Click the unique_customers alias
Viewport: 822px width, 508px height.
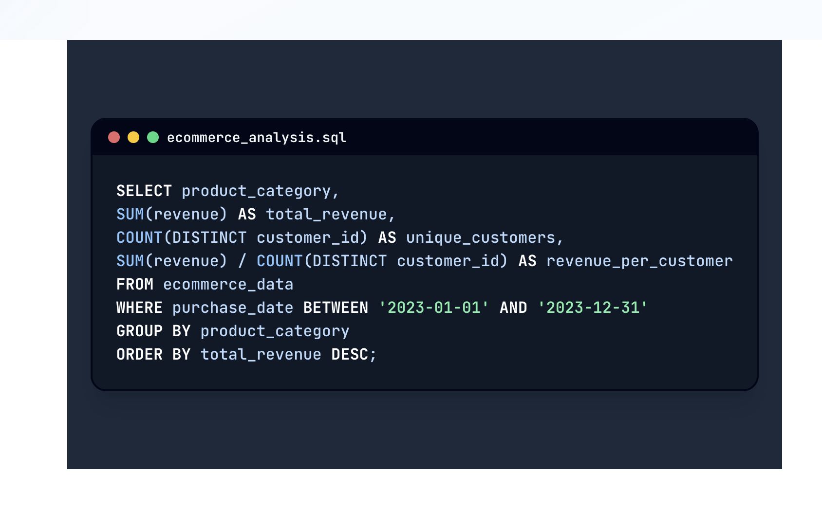(x=481, y=238)
